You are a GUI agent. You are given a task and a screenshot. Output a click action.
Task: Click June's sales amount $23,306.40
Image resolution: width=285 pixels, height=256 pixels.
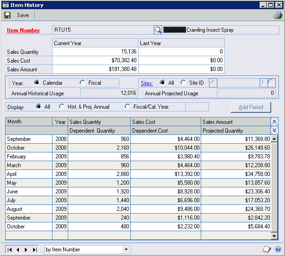[236, 192]
